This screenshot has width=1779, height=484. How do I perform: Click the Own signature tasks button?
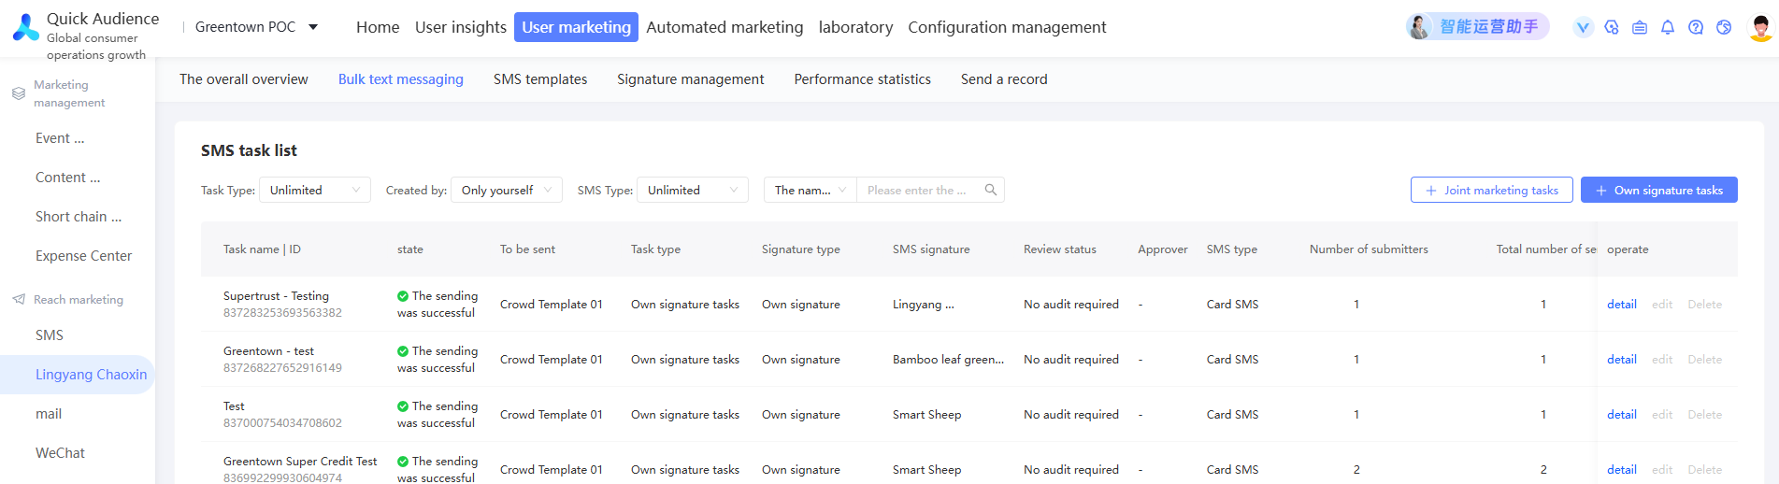1658,190
